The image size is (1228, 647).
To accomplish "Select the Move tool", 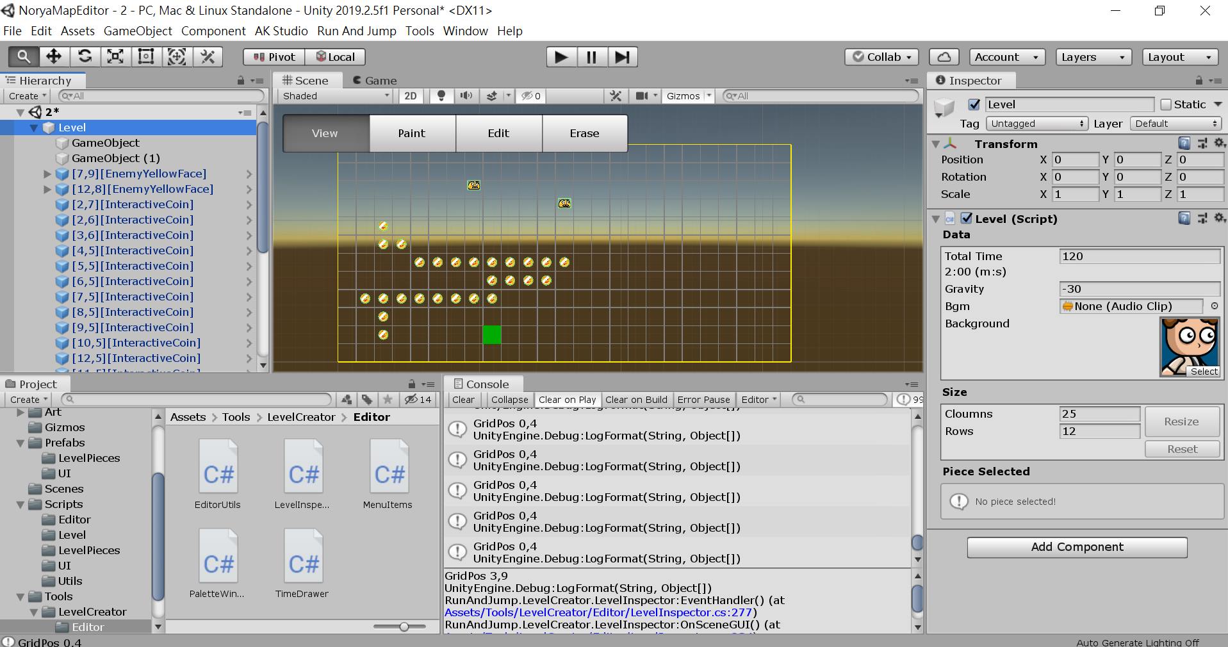I will (54, 56).
